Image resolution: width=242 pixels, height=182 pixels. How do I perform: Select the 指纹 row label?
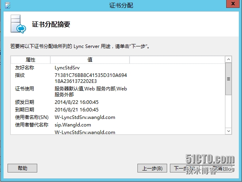point(20,75)
